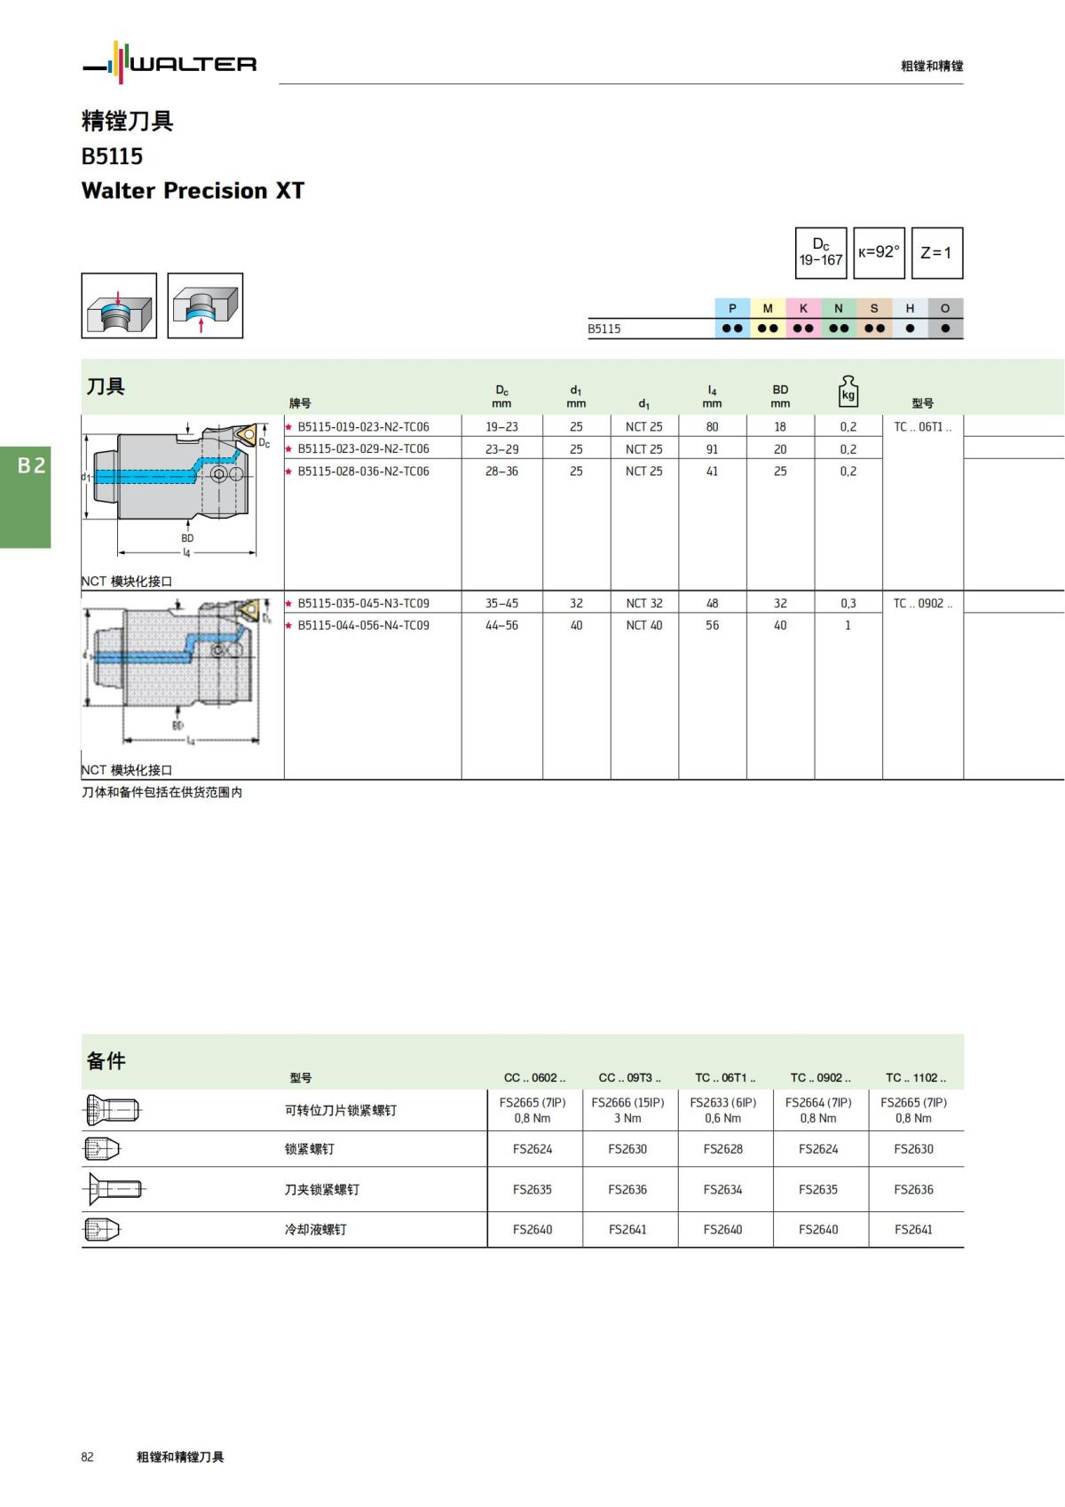This screenshot has height=1507, width=1065.
Task: Click the κ=92° approach angle box
Action: point(879,253)
